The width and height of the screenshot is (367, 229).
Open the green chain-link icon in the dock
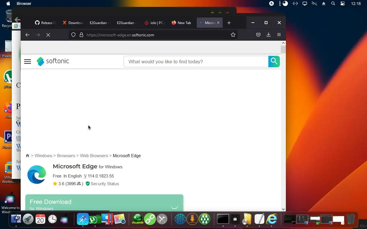point(150,219)
